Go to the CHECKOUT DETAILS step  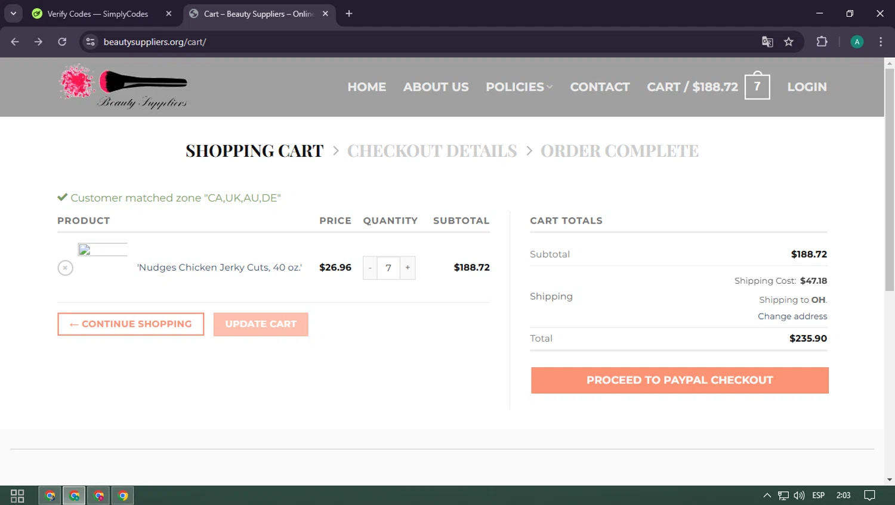click(x=432, y=151)
